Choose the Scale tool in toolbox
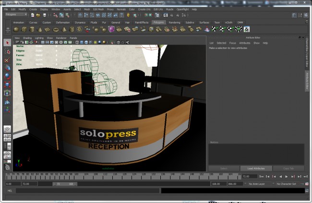This screenshot has height=203, width=312. [7, 84]
